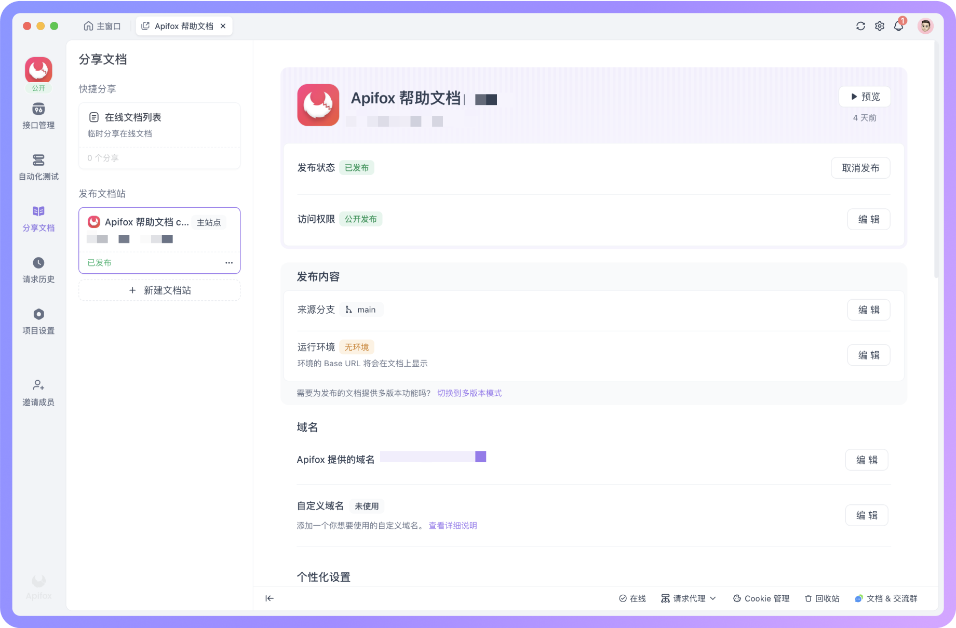Click the 切换到多版本模式 link

pyautogui.click(x=469, y=393)
